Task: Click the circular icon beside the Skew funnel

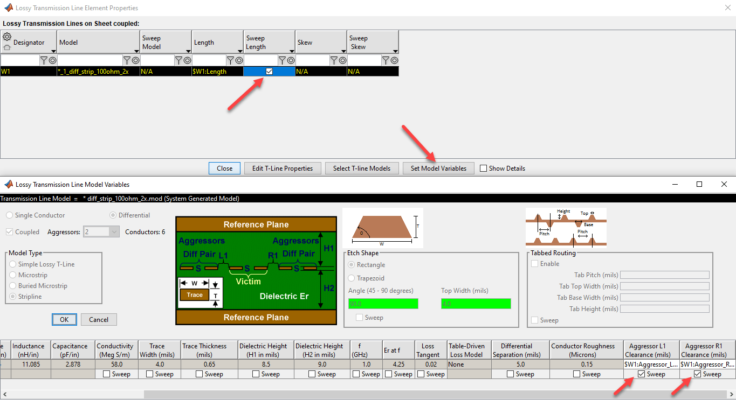Action: [x=342, y=60]
